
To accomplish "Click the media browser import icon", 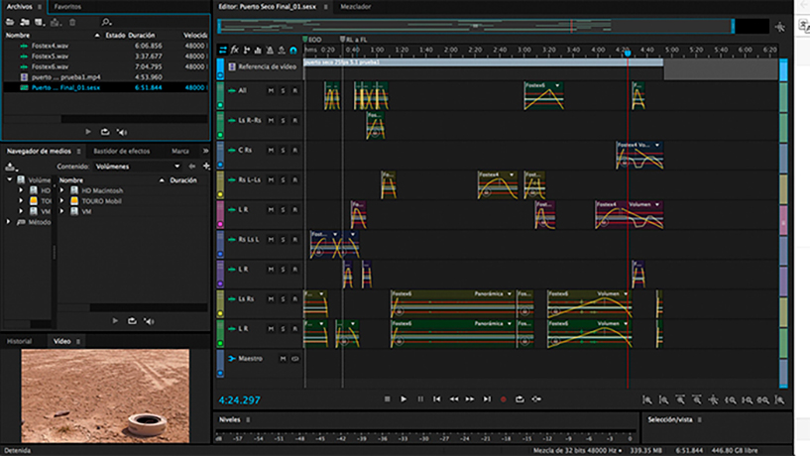I will tap(11, 167).
